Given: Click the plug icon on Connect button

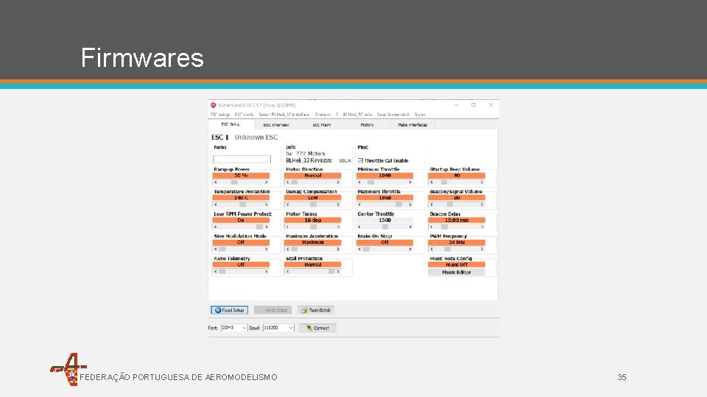Looking at the screenshot, I should [x=309, y=328].
